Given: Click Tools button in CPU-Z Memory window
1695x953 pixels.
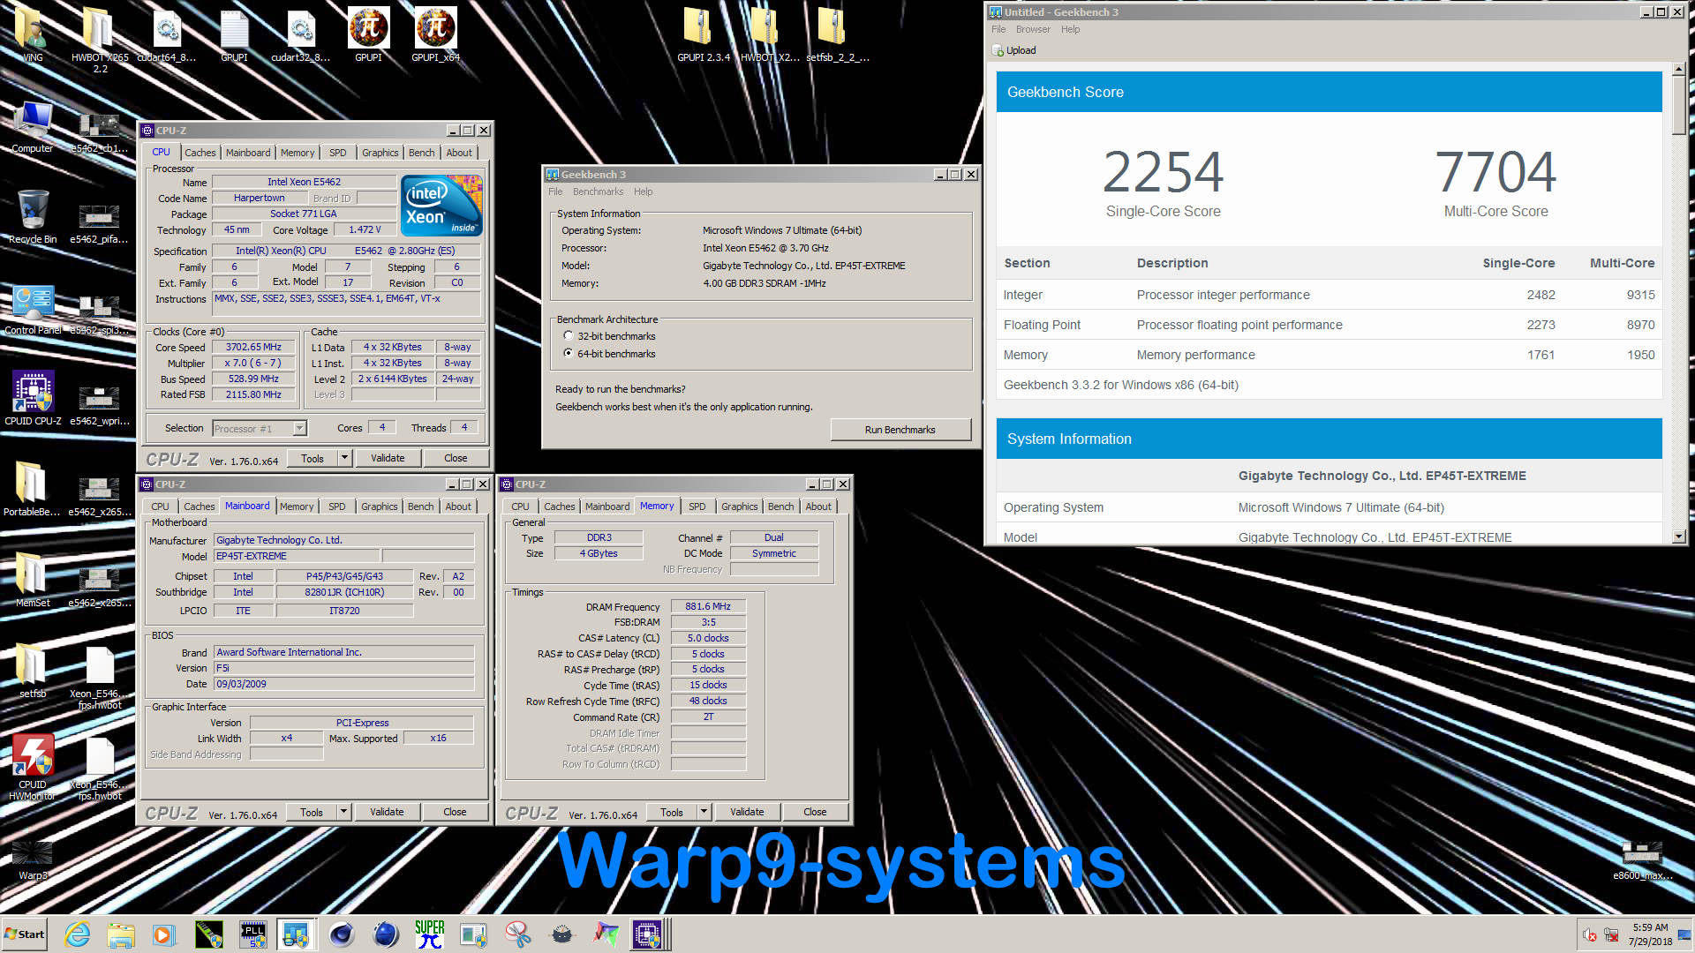Looking at the screenshot, I should click(672, 812).
